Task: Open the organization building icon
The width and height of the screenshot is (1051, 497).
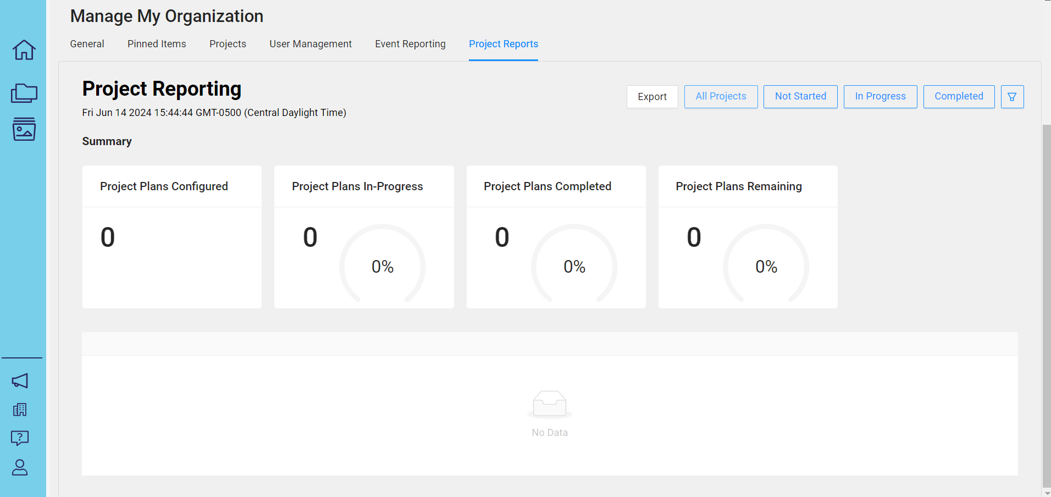Action: coord(20,410)
